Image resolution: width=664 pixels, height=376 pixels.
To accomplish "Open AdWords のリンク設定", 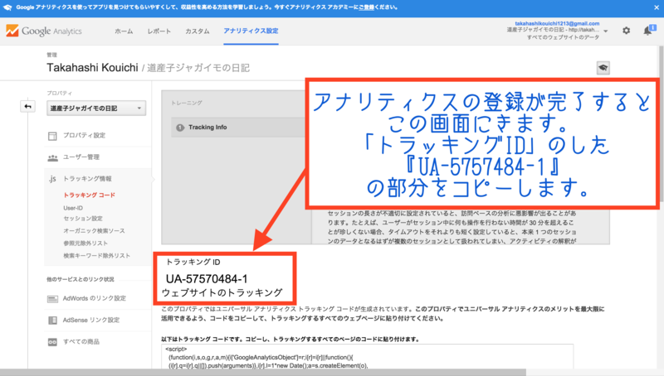I will point(95,298).
